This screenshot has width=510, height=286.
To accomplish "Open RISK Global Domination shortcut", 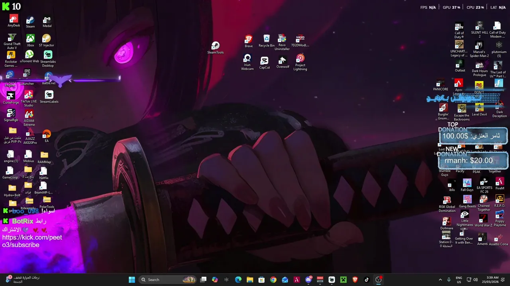I will pyautogui.click(x=447, y=205).
